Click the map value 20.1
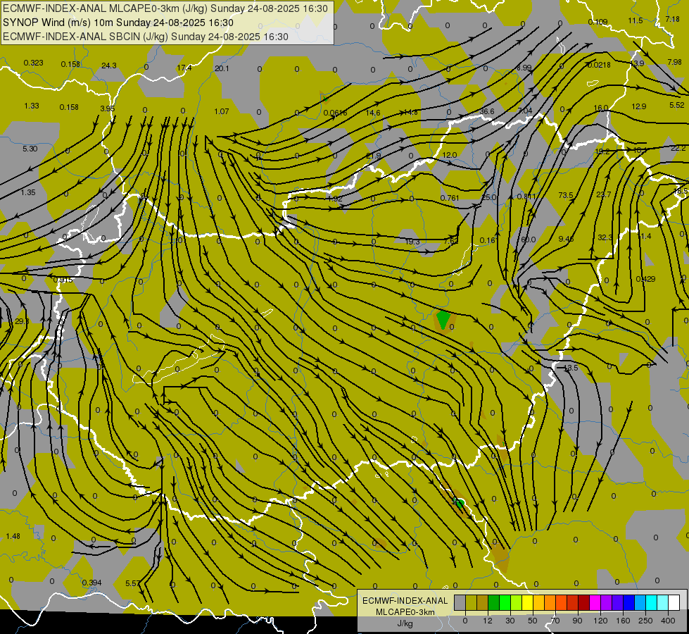 click(222, 68)
